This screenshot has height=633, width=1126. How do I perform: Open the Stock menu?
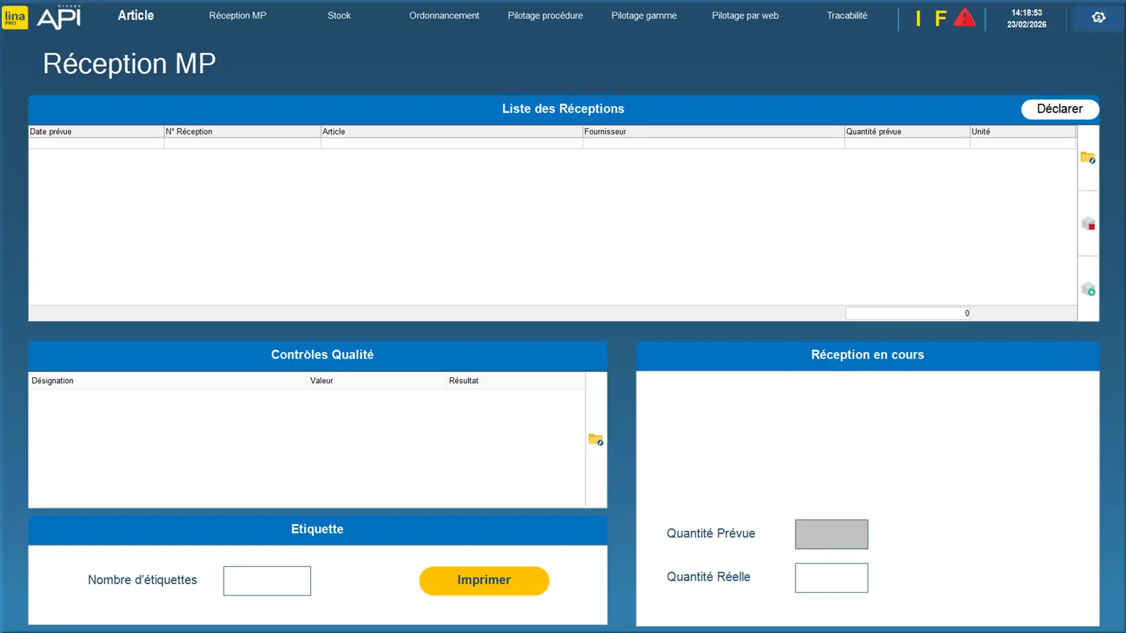click(x=339, y=16)
